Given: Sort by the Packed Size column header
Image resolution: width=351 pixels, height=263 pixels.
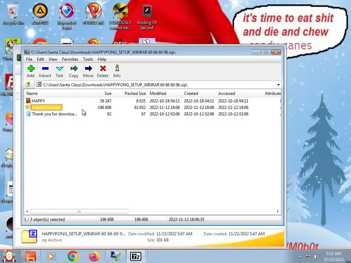Looking at the screenshot, I should [130, 93].
